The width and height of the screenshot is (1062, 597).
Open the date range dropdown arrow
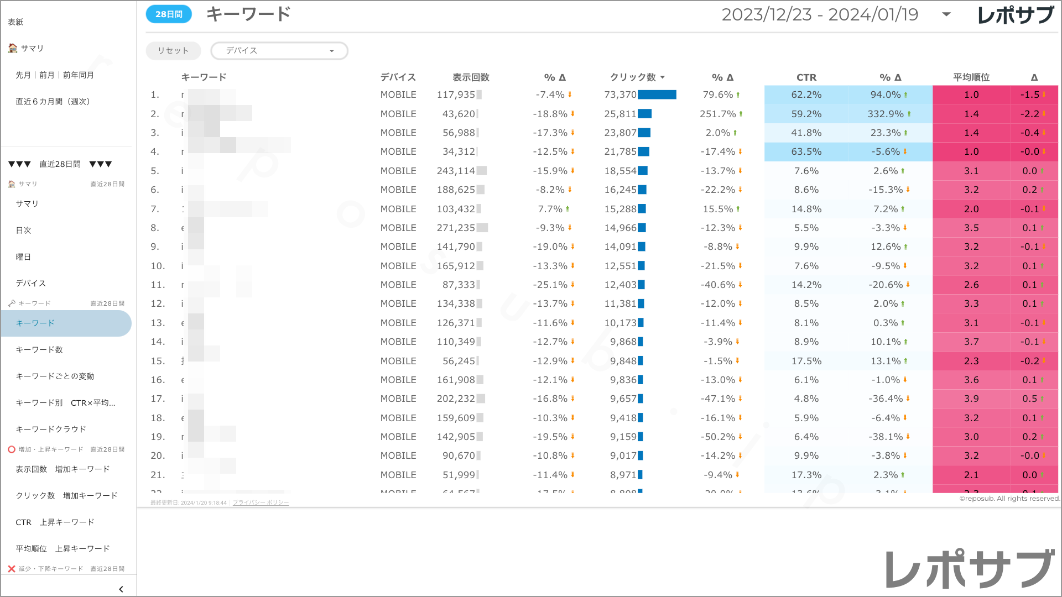pyautogui.click(x=946, y=14)
